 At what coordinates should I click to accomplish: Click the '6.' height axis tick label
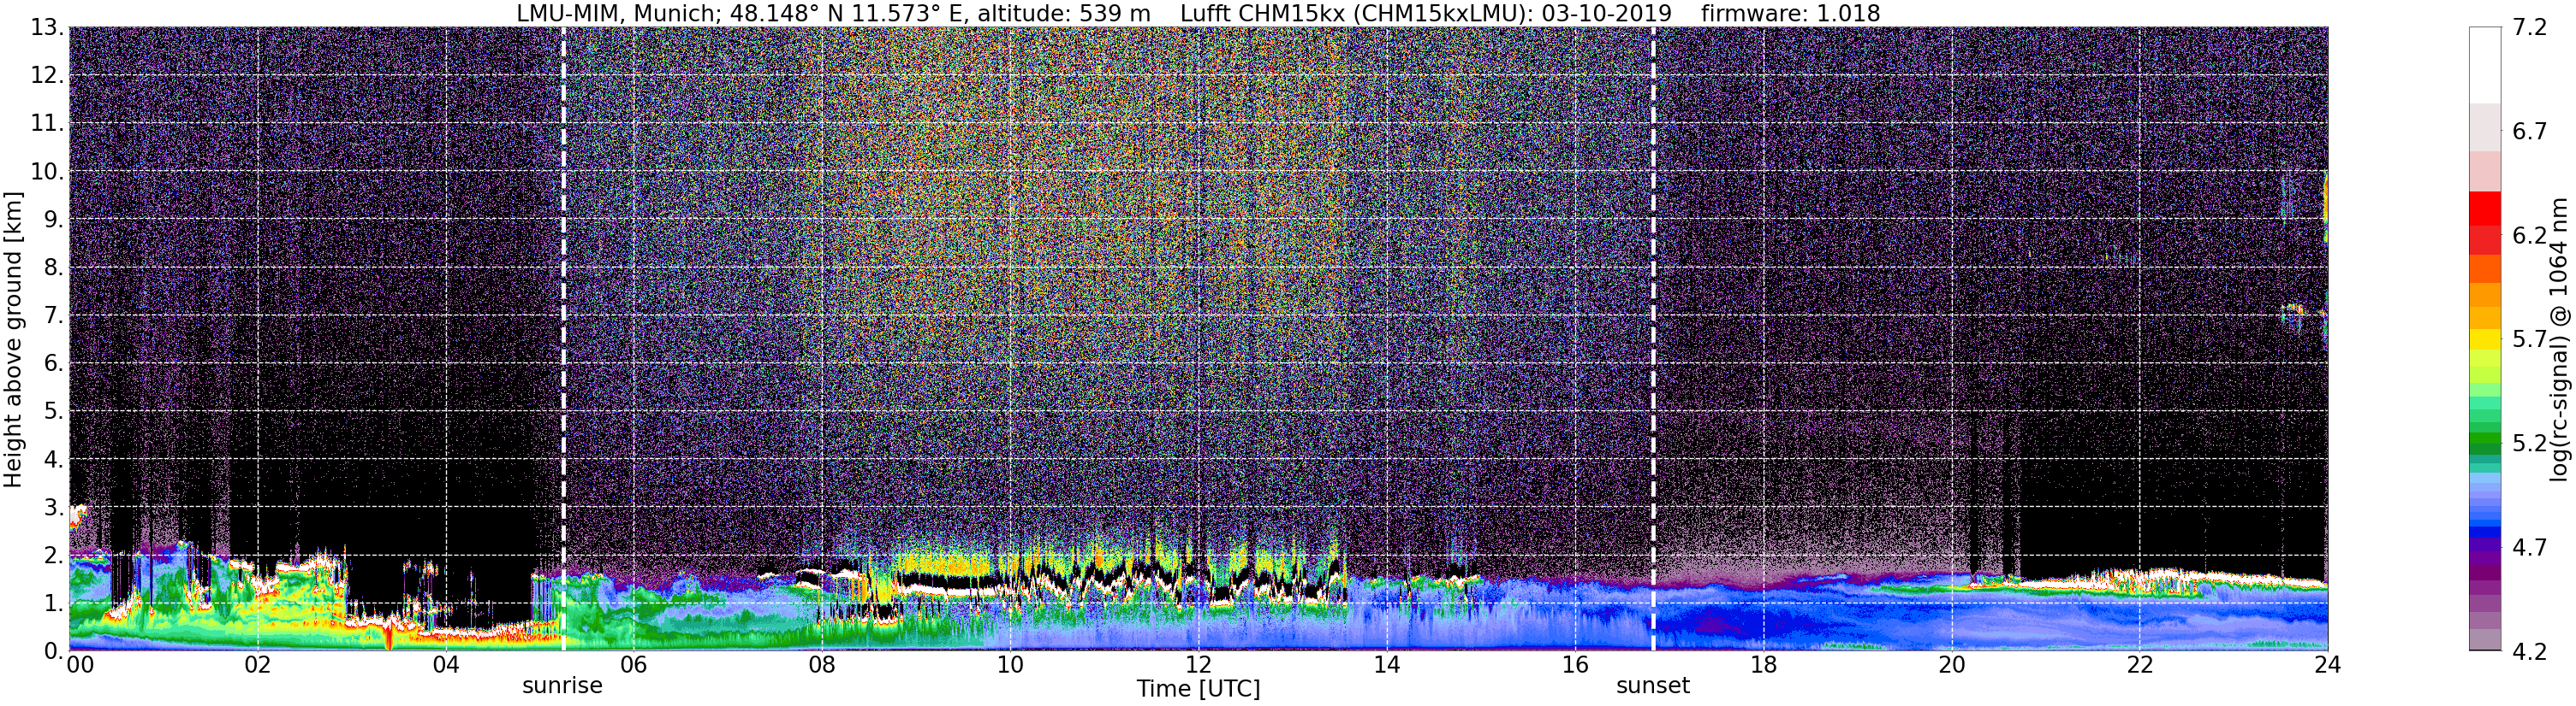pos(54,363)
